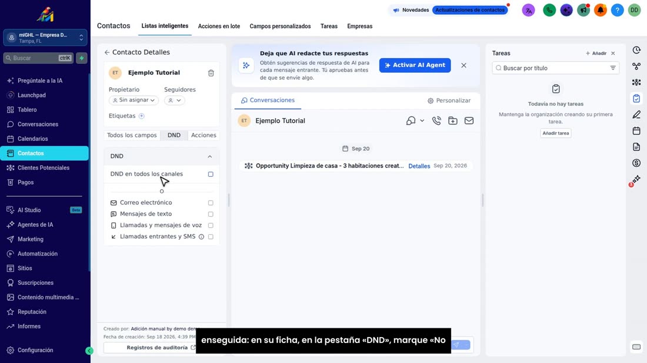Close the Tareas panel

[x=613, y=53]
